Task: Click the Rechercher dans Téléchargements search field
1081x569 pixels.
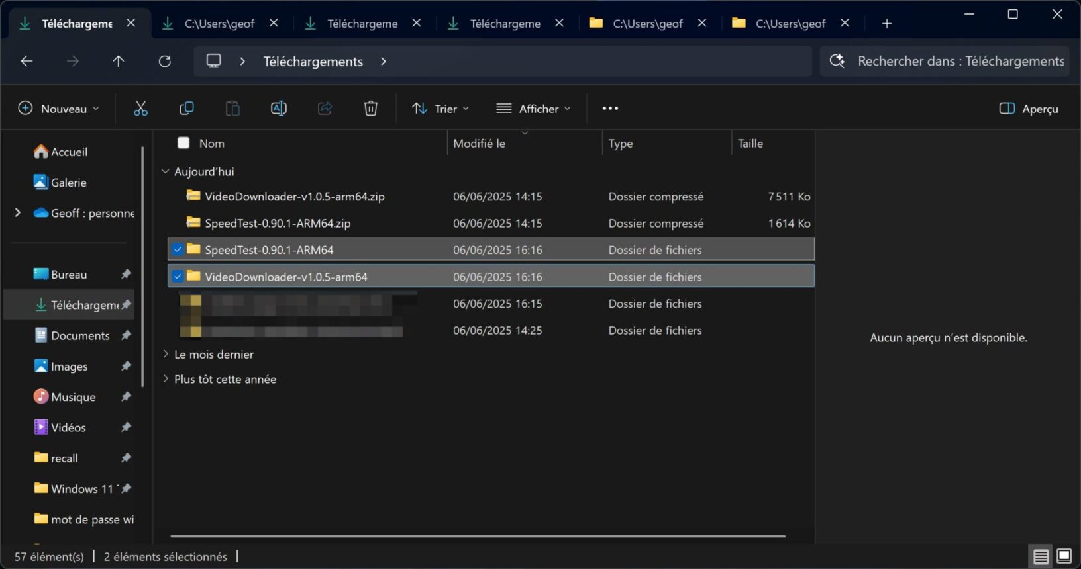Action: (x=945, y=61)
